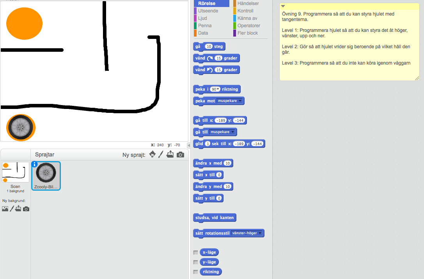The width and height of the screenshot is (424, 279).
Task: Click the y-läge reporter block
Action: point(209,262)
